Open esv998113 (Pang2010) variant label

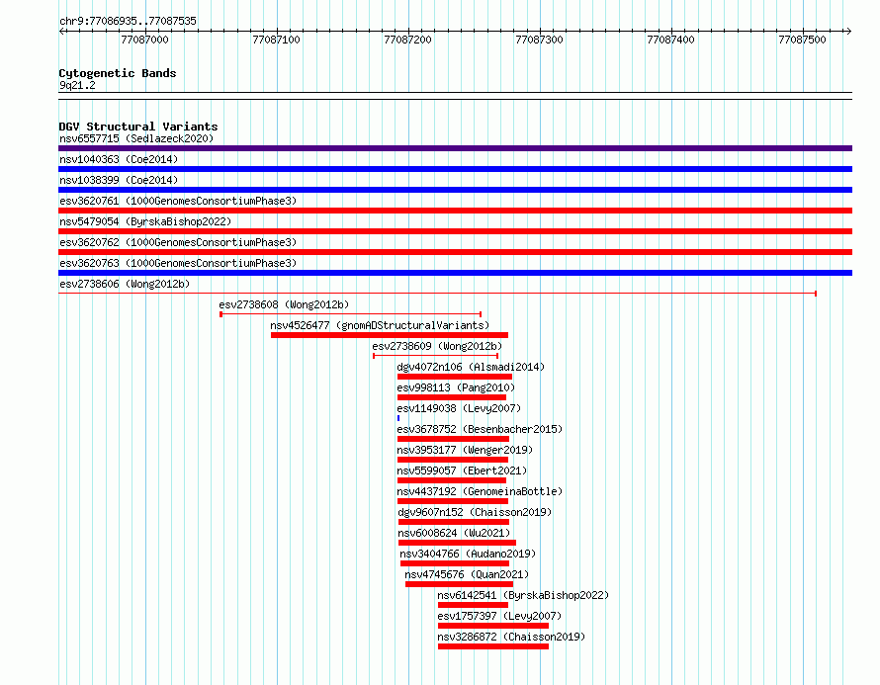tap(456, 387)
